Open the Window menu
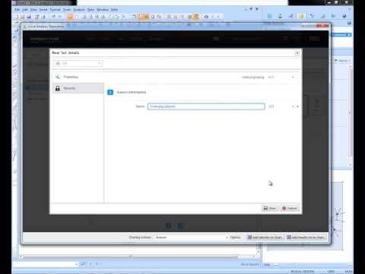The width and height of the screenshot is (365, 274). pos(103,9)
